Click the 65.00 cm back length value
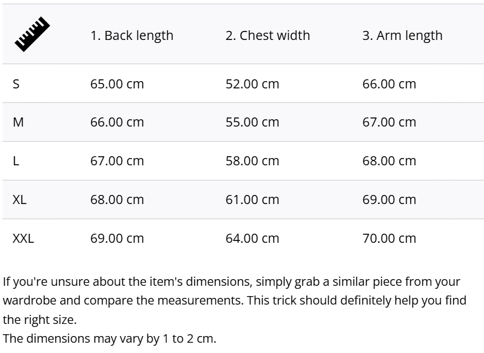This screenshot has height=353, width=484. click(117, 84)
